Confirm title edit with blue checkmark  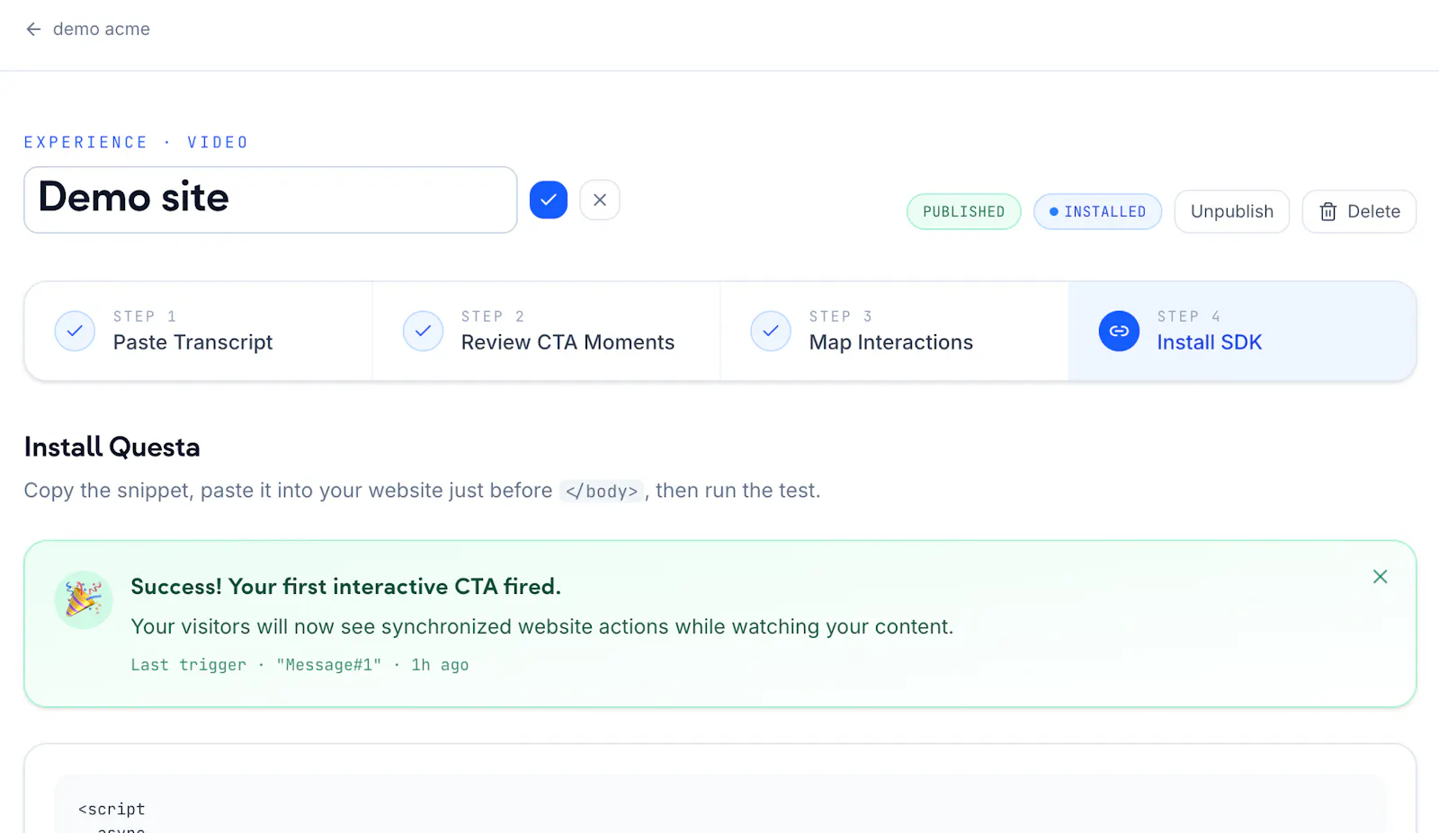point(549,199)
